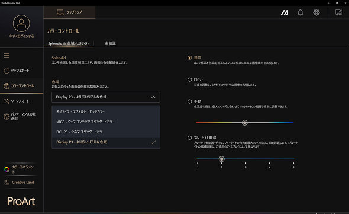Click the performance optimization gauge icon
Viewport: 349px width, 214px height.
pos(7,116)
